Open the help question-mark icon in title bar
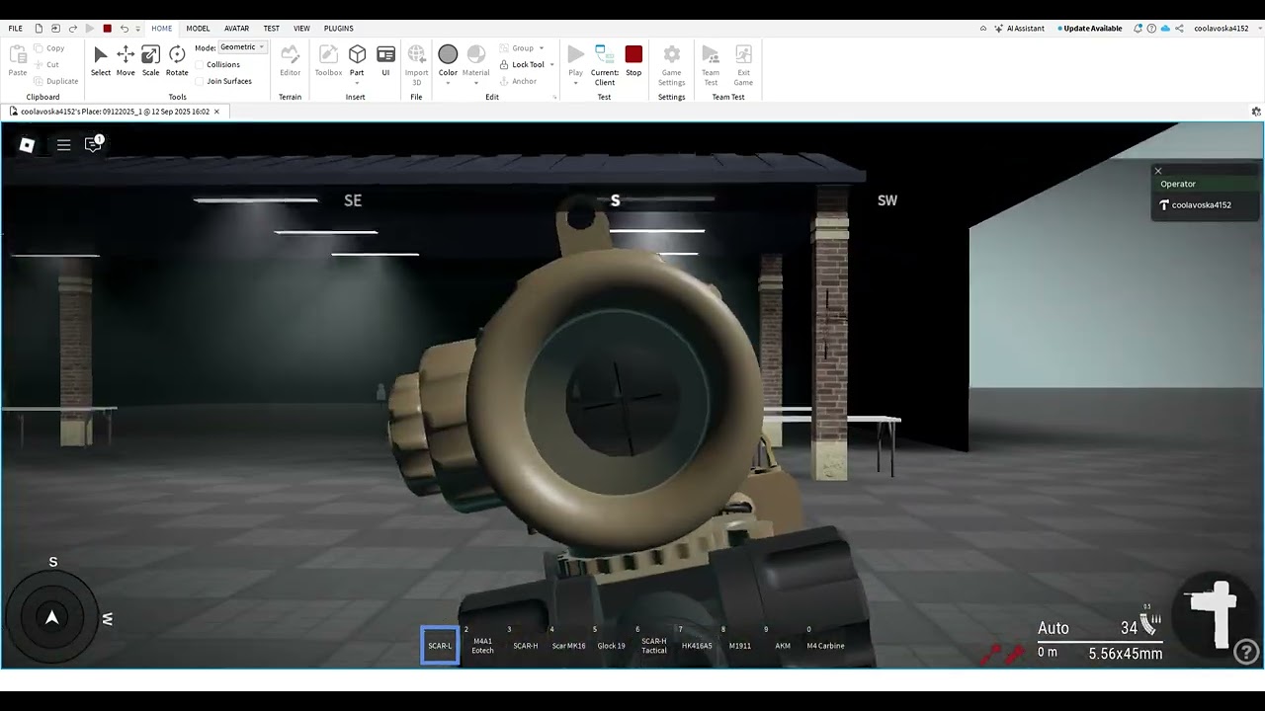 (1151, 29)
